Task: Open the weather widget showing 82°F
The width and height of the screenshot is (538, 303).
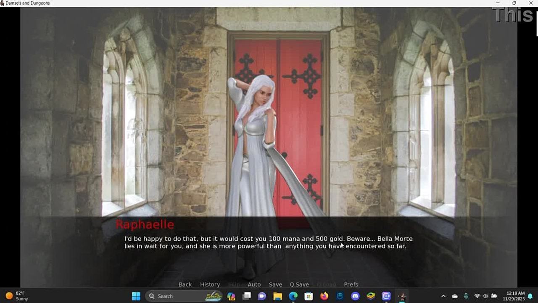Action: click(17, 296)
